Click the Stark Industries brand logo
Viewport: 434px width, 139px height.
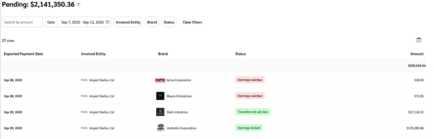coord(160,112)
